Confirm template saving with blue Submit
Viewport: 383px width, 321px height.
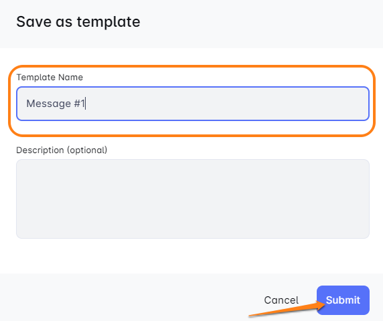pyautogui.click(x=343, y=300)
